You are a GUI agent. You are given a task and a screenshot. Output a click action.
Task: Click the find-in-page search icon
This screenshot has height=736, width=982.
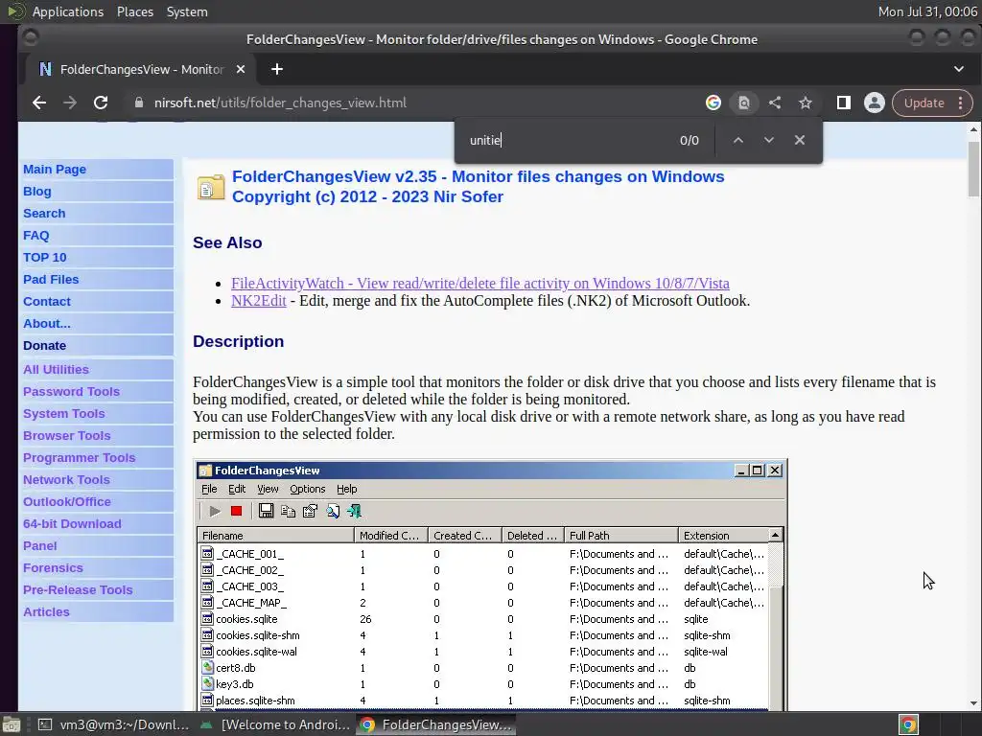[744, 103]
